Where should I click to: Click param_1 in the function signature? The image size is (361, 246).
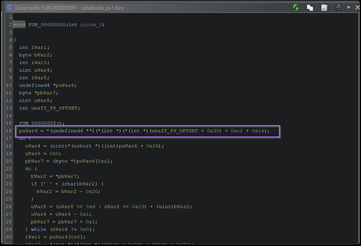(91, 25)
